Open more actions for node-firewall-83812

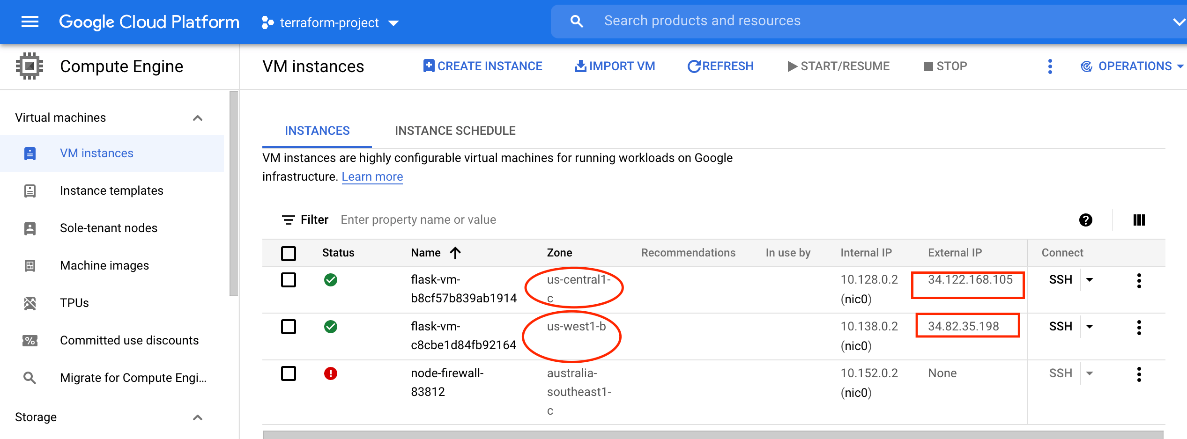(1139, 374)
